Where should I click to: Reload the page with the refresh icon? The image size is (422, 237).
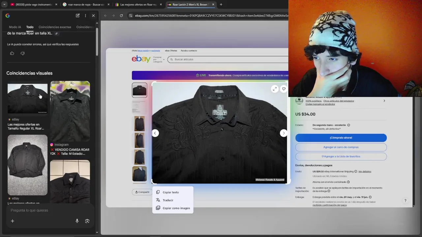click(x=121, y=15)
